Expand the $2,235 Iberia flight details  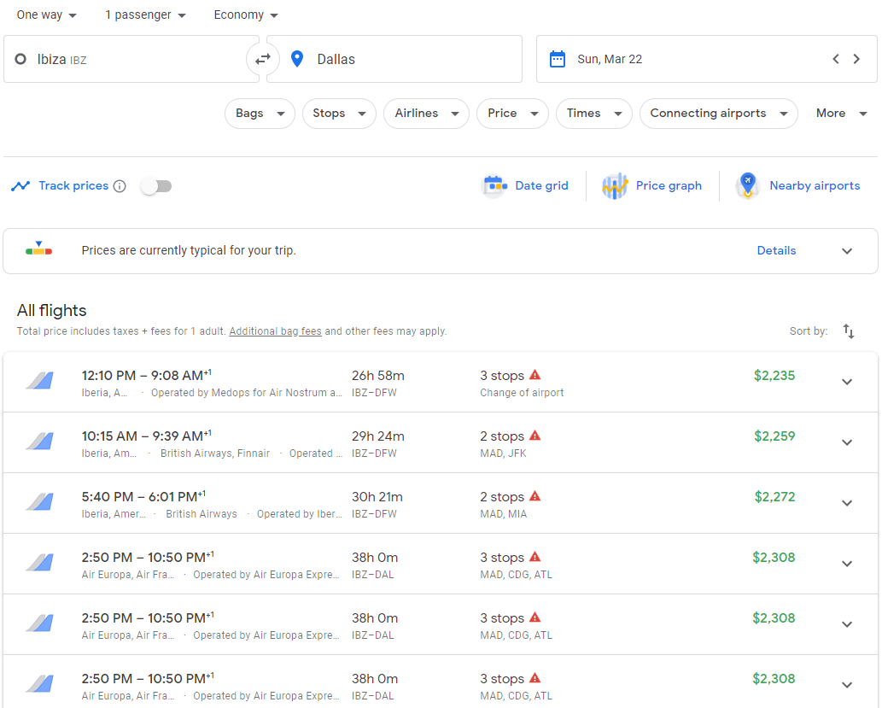tap(847, 381)
